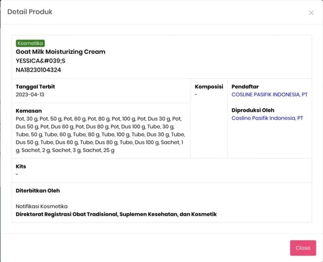Click the Detail Produk dialog title
This screenshot has height=262, width=323.
point(30,12)
